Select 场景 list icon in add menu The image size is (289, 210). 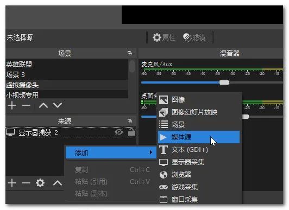point(164,124)
